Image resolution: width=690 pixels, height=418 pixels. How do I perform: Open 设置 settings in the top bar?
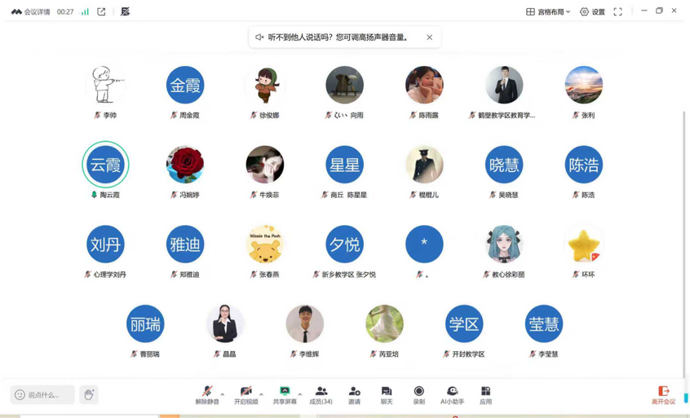pos(593,12)
